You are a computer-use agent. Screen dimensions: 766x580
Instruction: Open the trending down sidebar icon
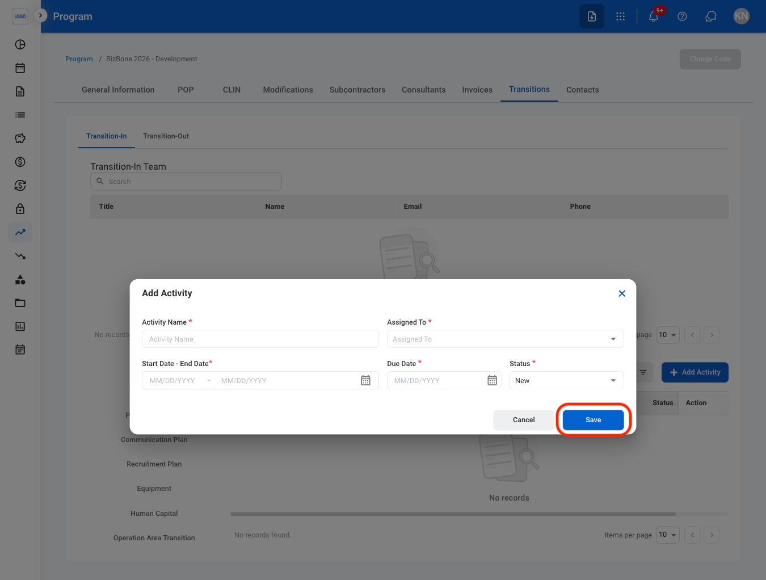pos(20,256)
